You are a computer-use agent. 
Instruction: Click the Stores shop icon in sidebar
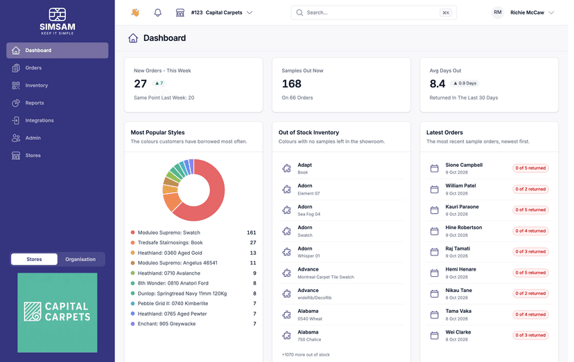click(16, 156)
